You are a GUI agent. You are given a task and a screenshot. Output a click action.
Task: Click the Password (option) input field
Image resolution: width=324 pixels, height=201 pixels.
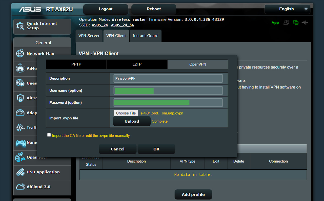(x=168, y=103)
